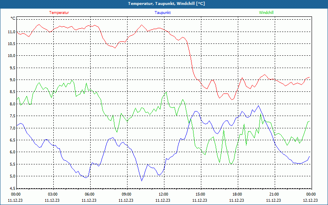Viewport: 328px width, 205px height.
Task: Click the 5,0 y-axis value
Action: [12, 176]
